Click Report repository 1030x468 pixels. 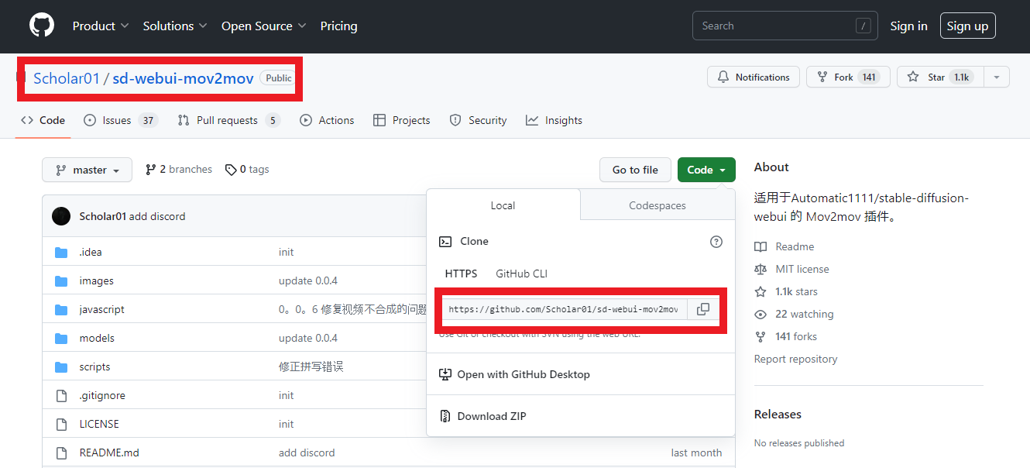pyautogui.click(x=795, y=359)
